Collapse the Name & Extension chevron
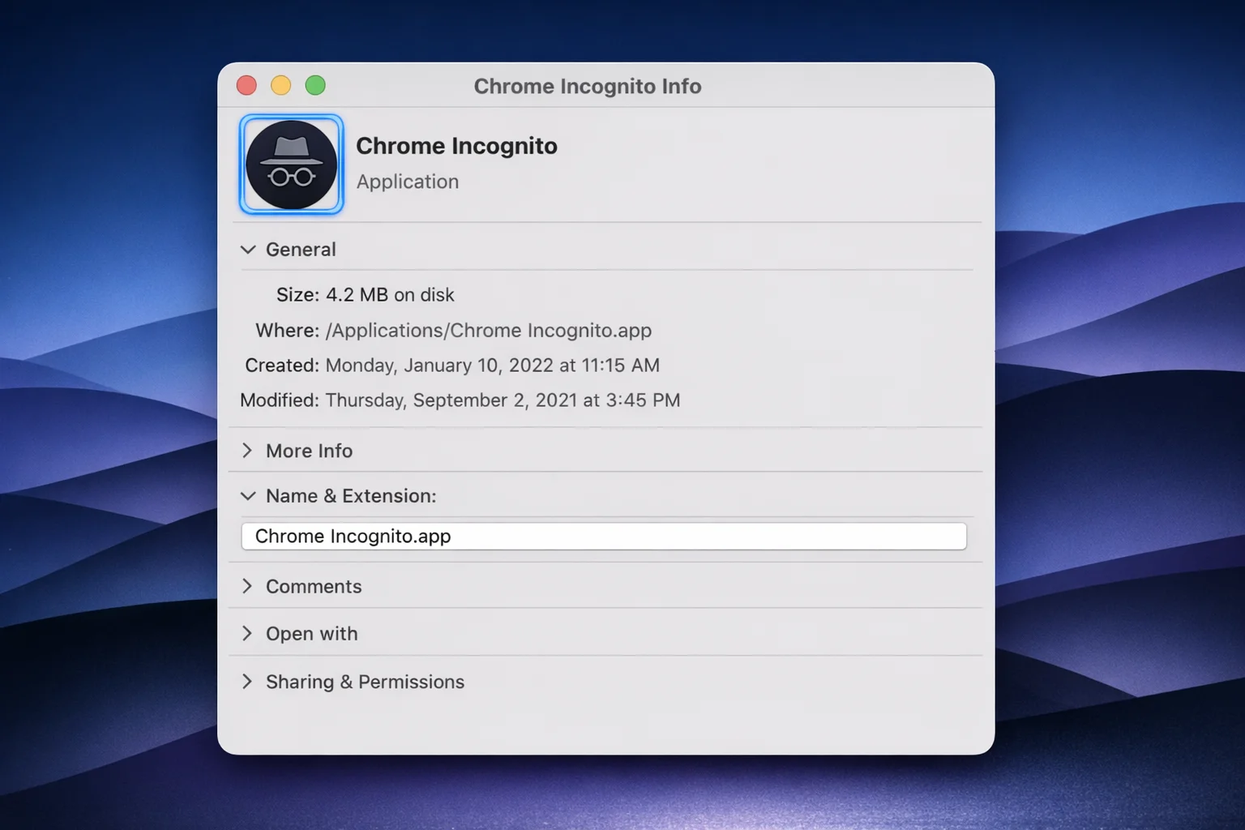The height and width of the screenshot is (830, 1245). (248, 496)
